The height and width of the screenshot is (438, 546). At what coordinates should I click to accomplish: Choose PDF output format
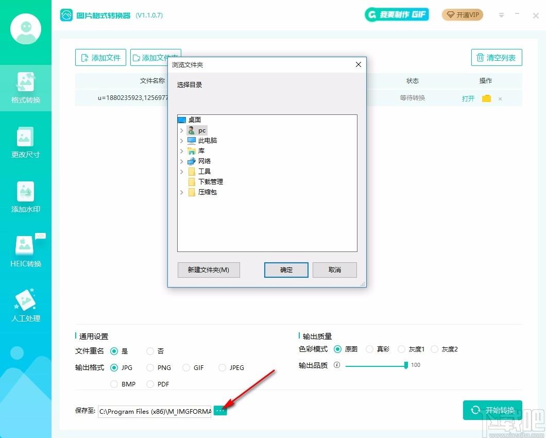(150, 384)
